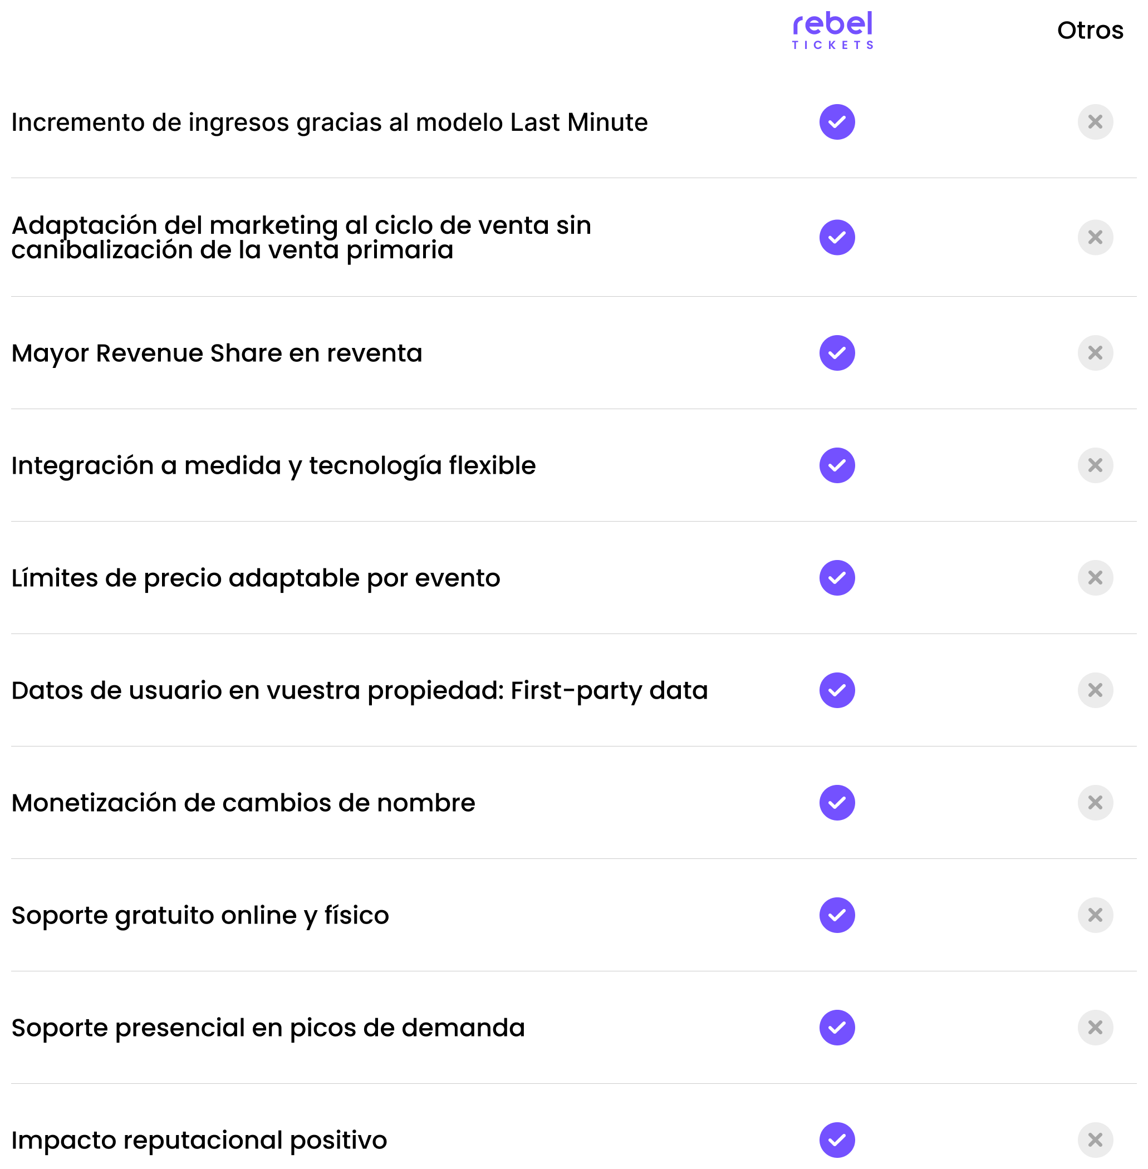Click 'Soporte gratuito online y físico' text
Viewport: 1148px width, 1169px height.
tap(199, 915)
